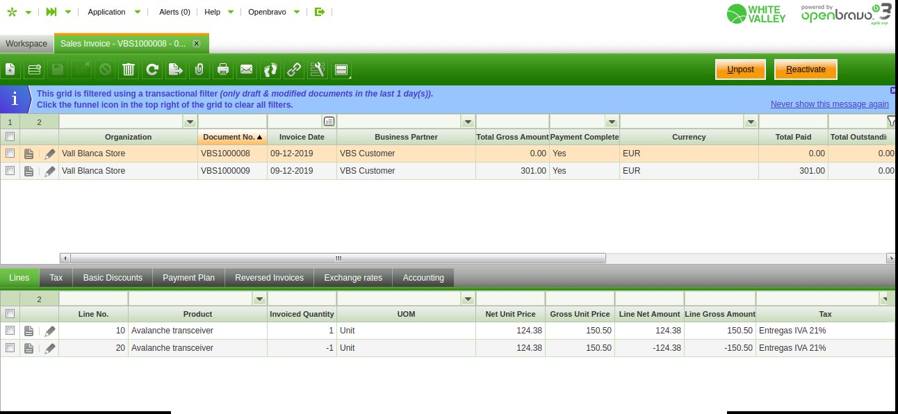This screenshot has width=898, height=414.
Task: Expand the Help menu arrow
Action: coord(231,12)
